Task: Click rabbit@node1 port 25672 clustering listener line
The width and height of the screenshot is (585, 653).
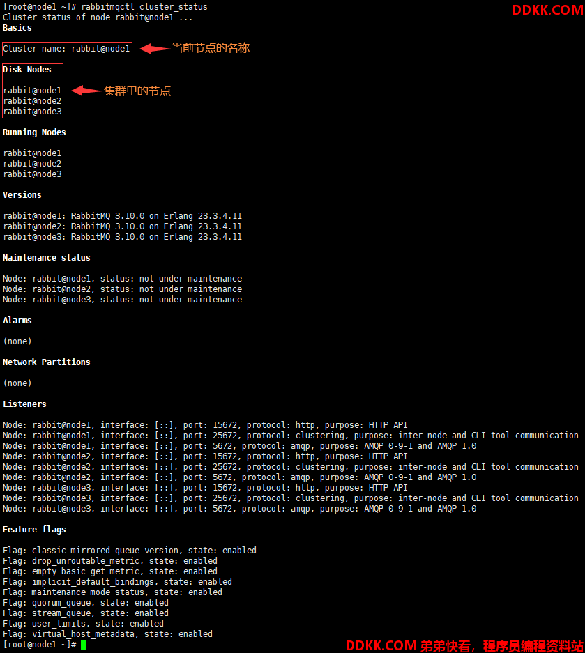Action: click(291, 435)
